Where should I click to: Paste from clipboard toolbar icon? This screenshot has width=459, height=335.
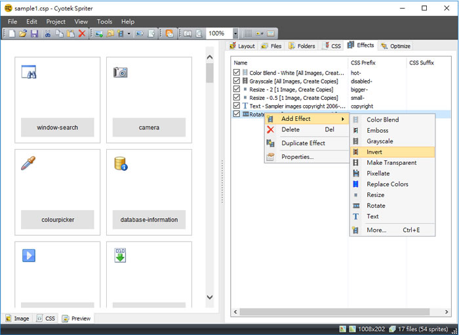click(71, 33)
